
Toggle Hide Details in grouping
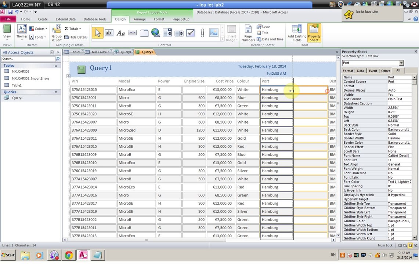point(76,37)
